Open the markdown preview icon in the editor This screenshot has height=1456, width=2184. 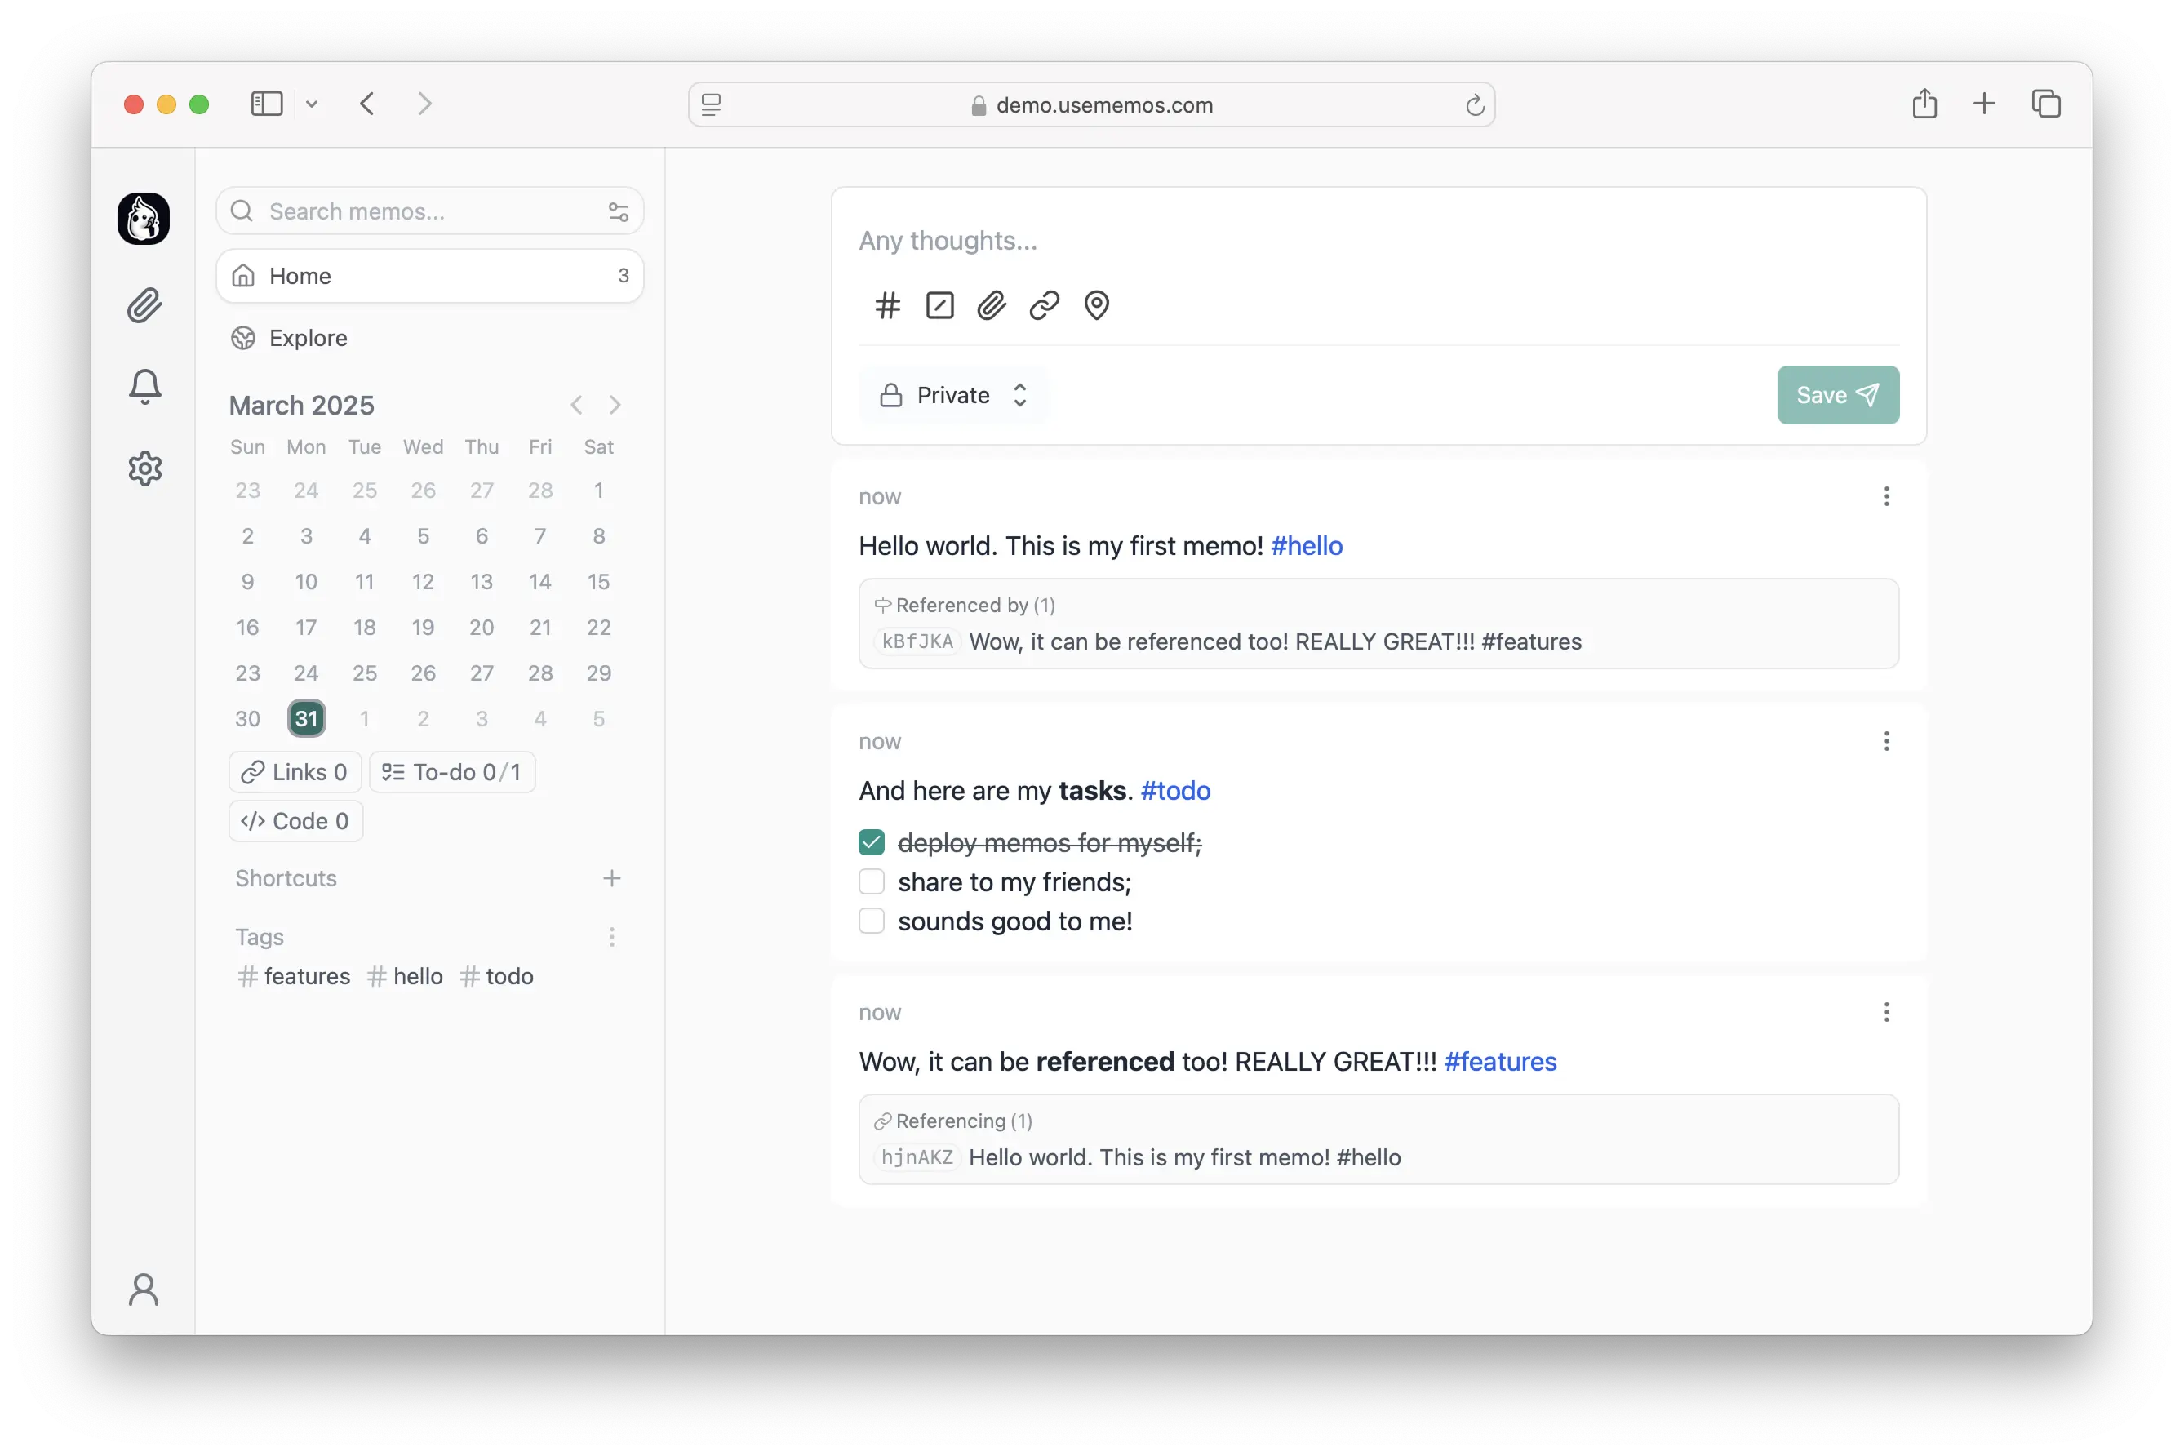click(939, 305)
